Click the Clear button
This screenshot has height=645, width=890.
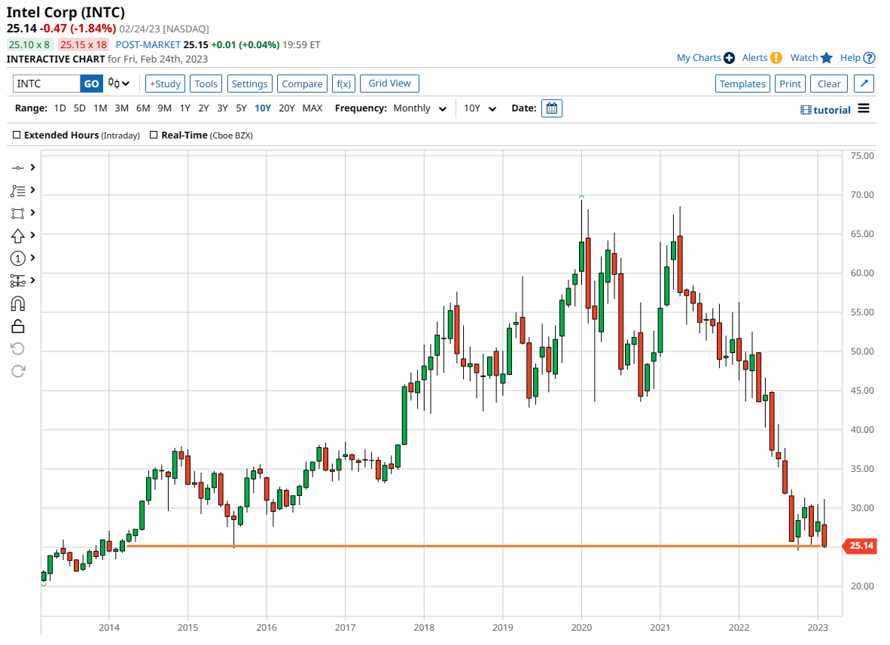829,84
